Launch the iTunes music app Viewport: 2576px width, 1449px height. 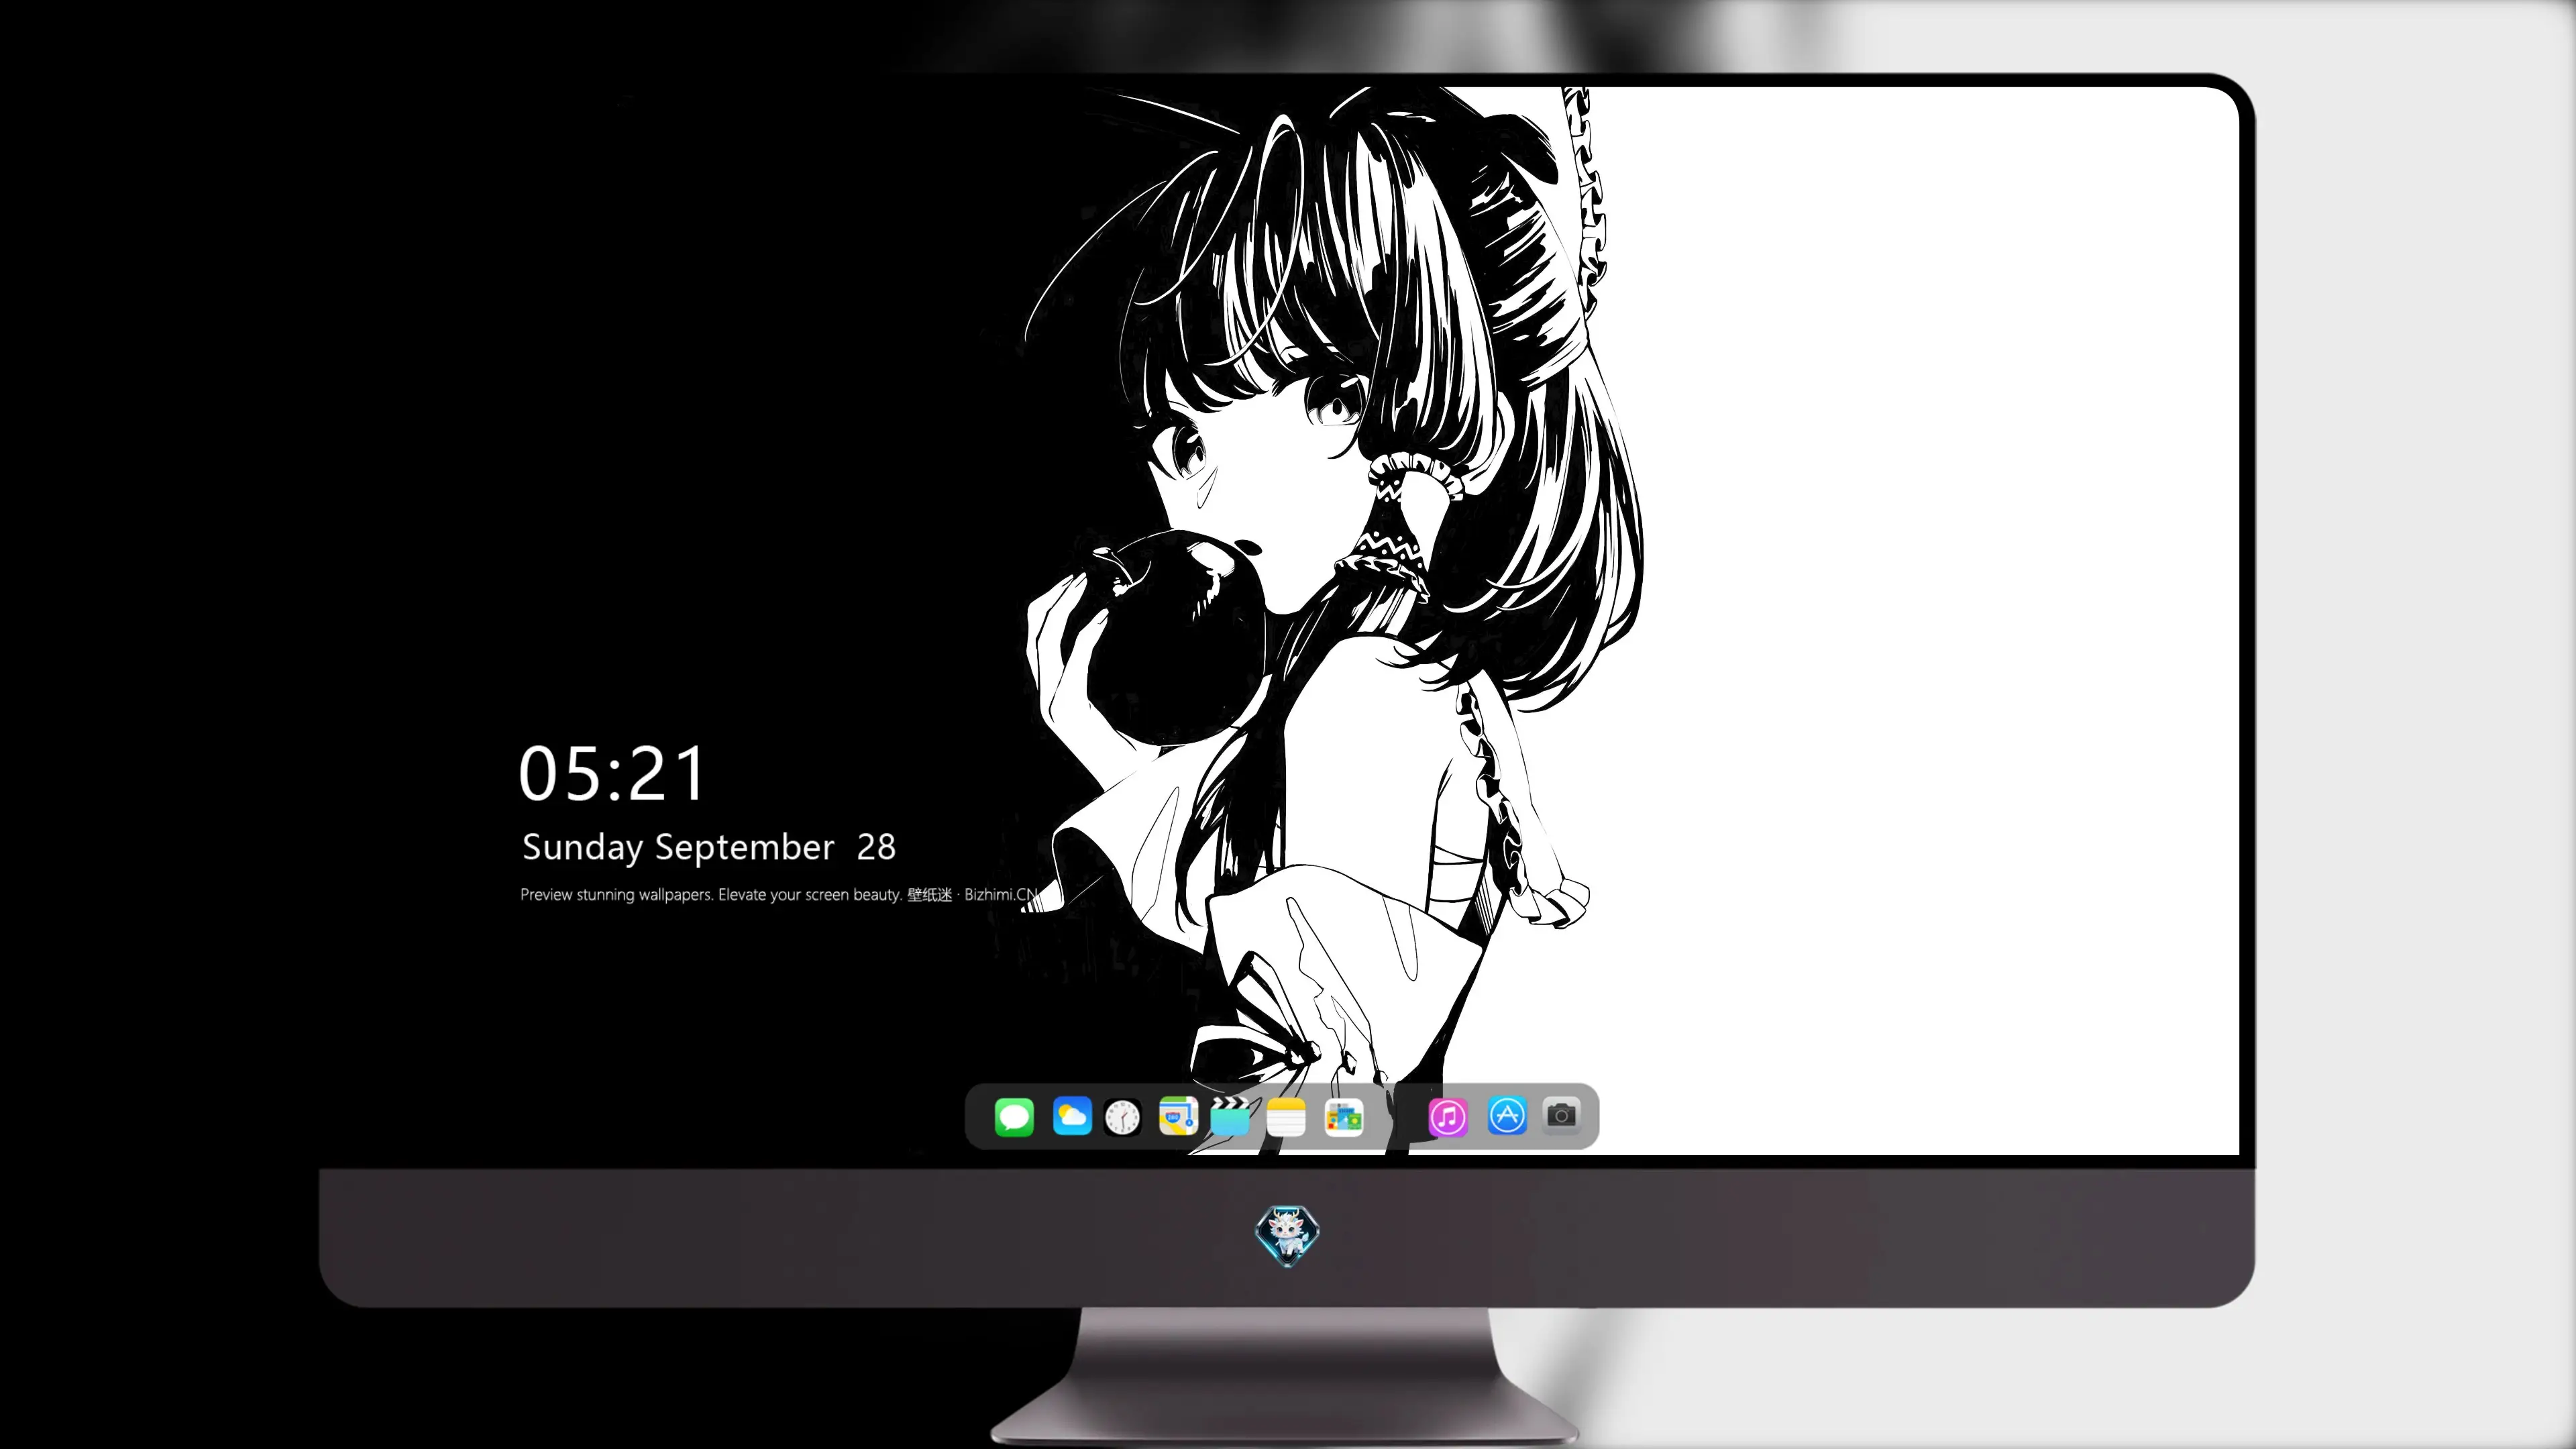pyautogui.click(x=1448, y=1116)
